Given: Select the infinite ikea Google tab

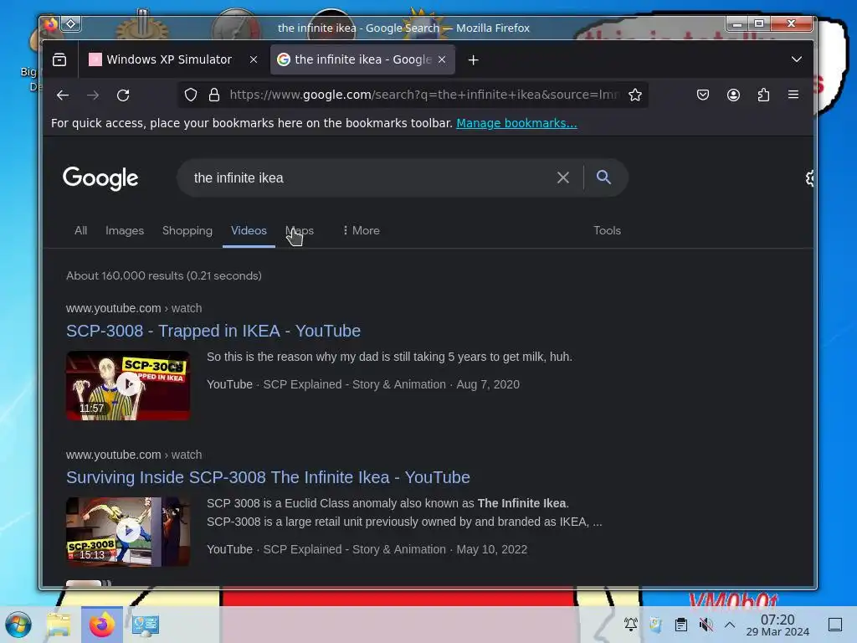Looking at the screenshot, I should click(363, 59).
